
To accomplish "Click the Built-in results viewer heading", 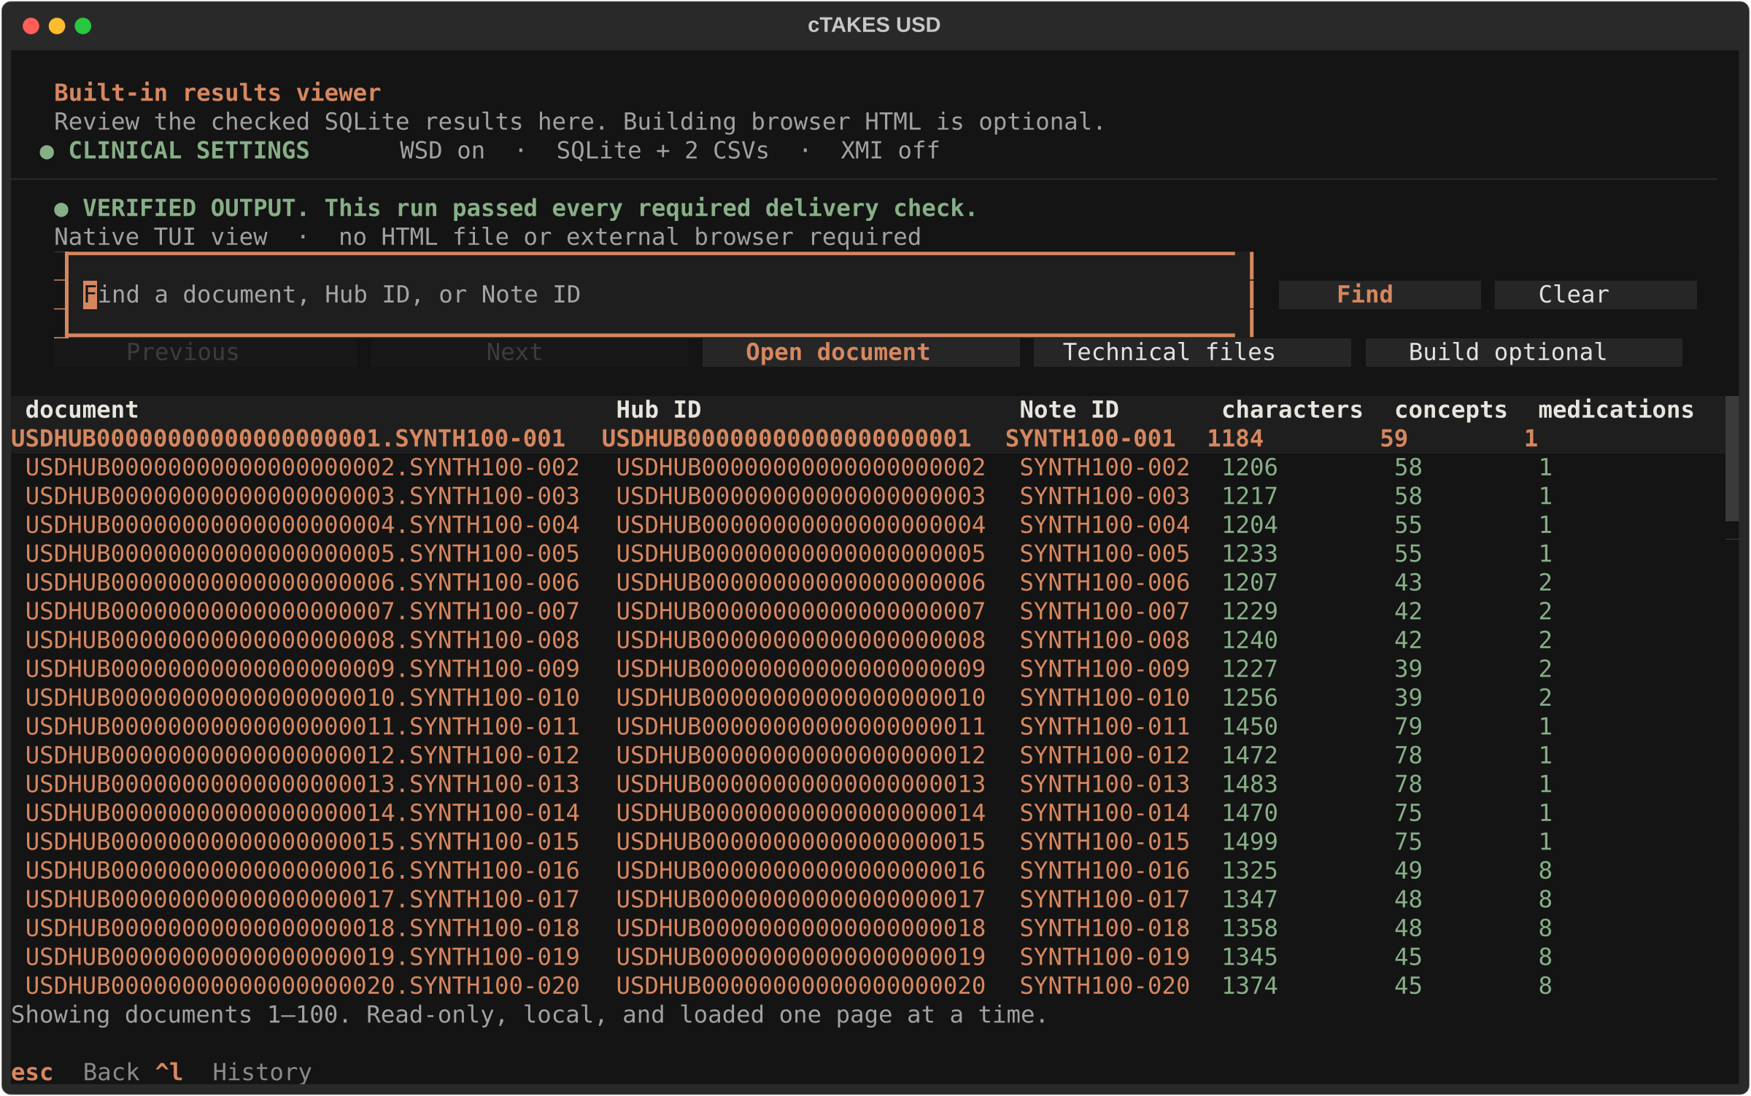I will pyautogui.click(x=217, y=93).
